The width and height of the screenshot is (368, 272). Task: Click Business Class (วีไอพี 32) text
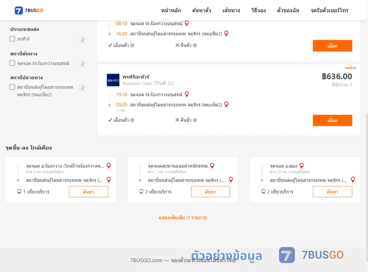[x=148, y=83]
